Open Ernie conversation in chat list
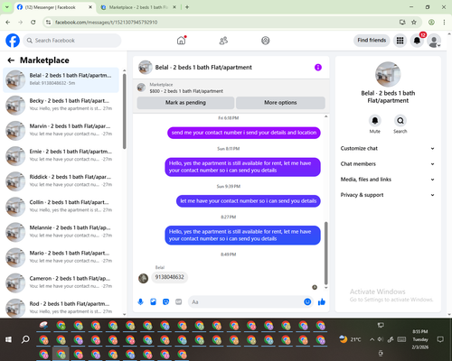This screenshot has width=452, height=361. point(61,156)
